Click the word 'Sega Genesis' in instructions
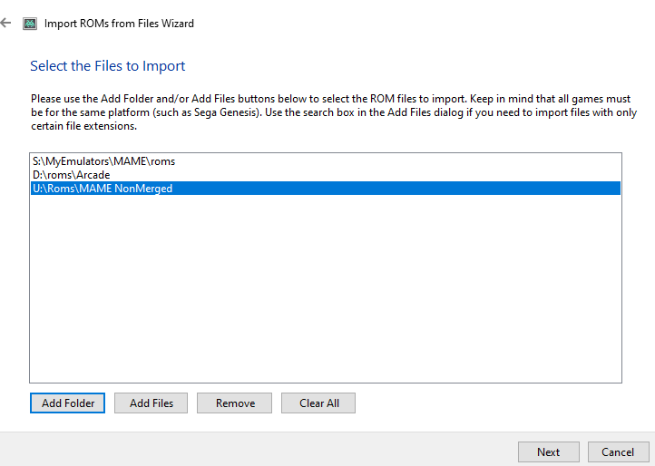The height and width of the screenshot is (466, 655). [224, 112]
